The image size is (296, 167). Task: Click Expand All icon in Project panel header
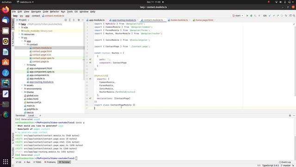[x=70, y=20]
